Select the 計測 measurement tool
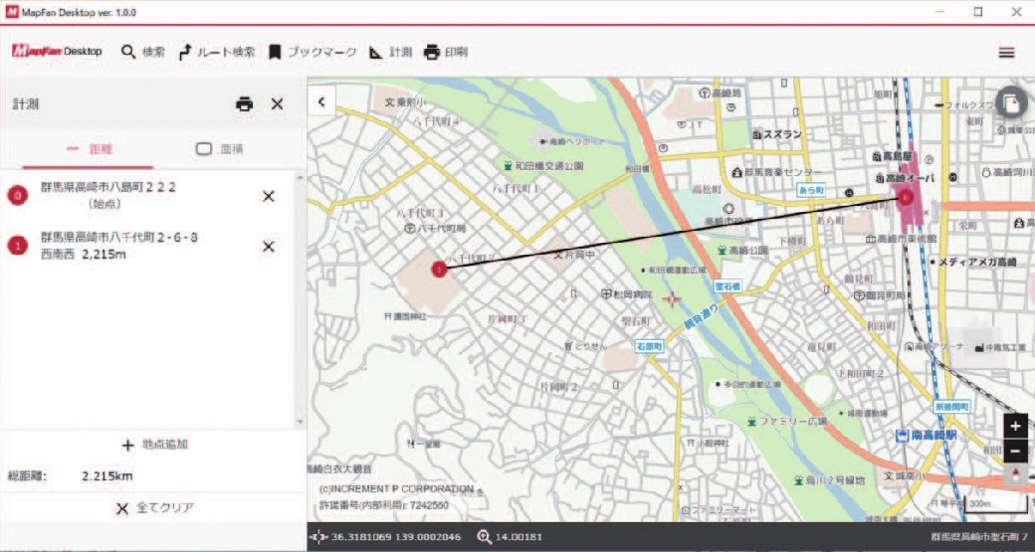The image size is (1035, 552). pos(390,52)
